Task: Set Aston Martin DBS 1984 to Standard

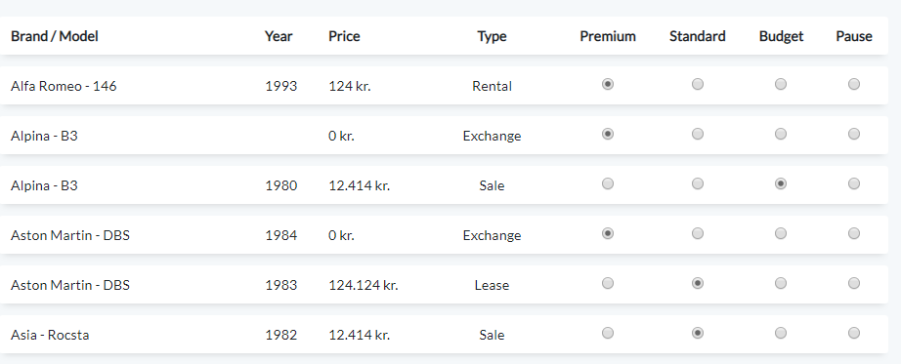Action: (x=697, y=233)
